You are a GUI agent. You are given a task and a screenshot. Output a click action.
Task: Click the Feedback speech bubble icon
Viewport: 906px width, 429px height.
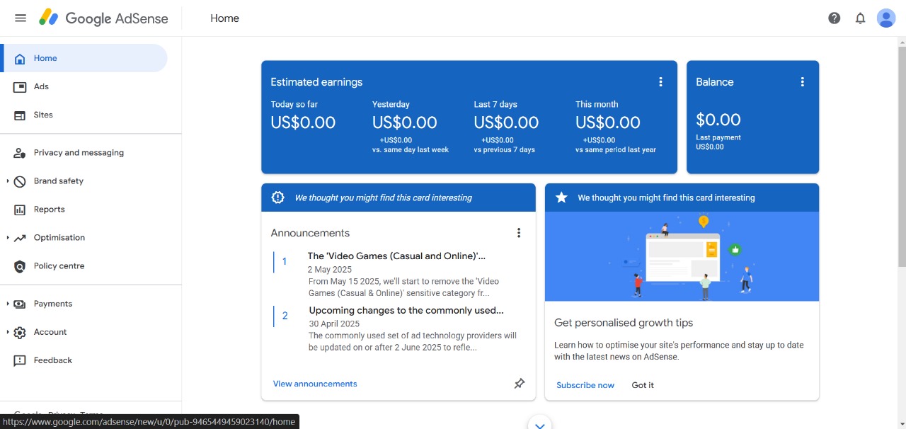[x=20, y=361]
